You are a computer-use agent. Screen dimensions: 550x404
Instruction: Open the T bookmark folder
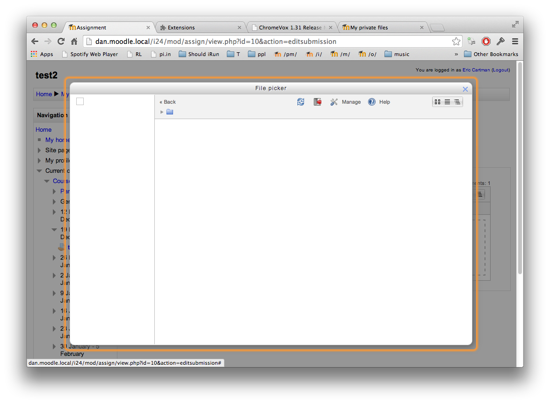point(234,54)
